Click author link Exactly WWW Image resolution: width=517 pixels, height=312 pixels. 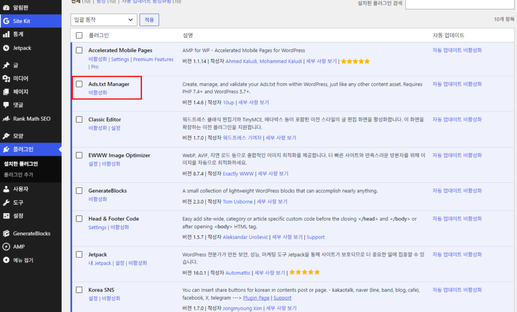click(238, 173)
